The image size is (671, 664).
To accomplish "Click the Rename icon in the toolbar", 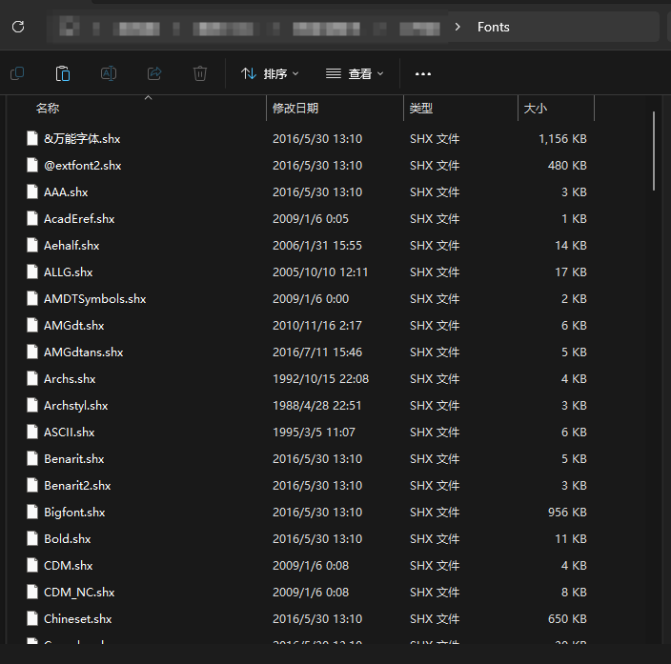I will 109,73.
